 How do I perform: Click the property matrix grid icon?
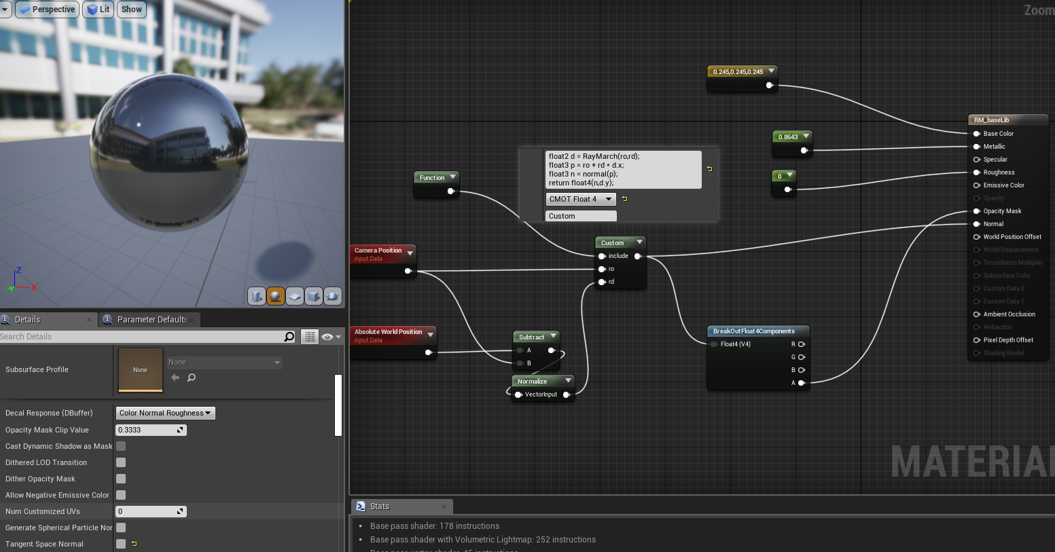pos(309,336)
